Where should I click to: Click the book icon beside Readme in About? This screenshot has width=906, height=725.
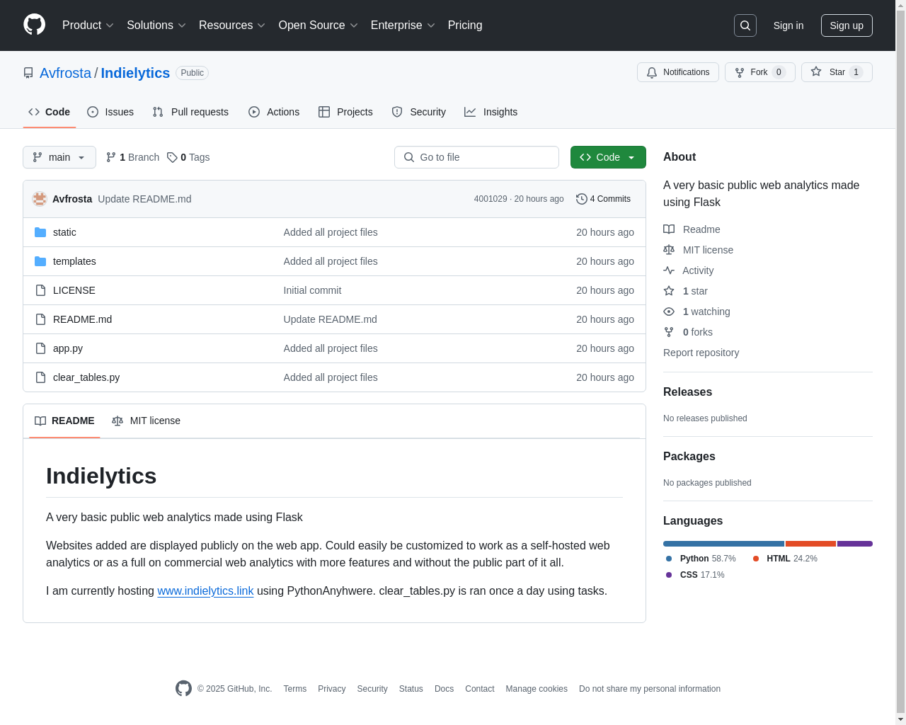tap(669, 229)
